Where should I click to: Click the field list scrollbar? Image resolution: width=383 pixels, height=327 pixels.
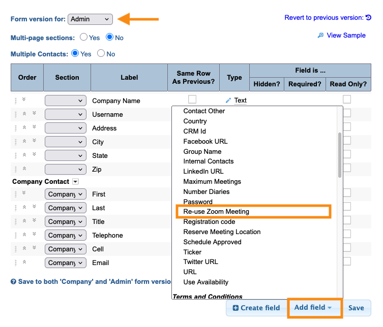(x=339, y=155)
